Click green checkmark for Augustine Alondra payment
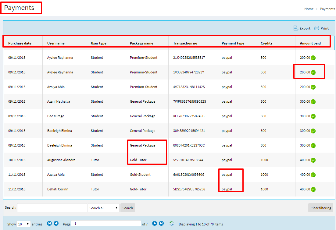 pos(313,160)
